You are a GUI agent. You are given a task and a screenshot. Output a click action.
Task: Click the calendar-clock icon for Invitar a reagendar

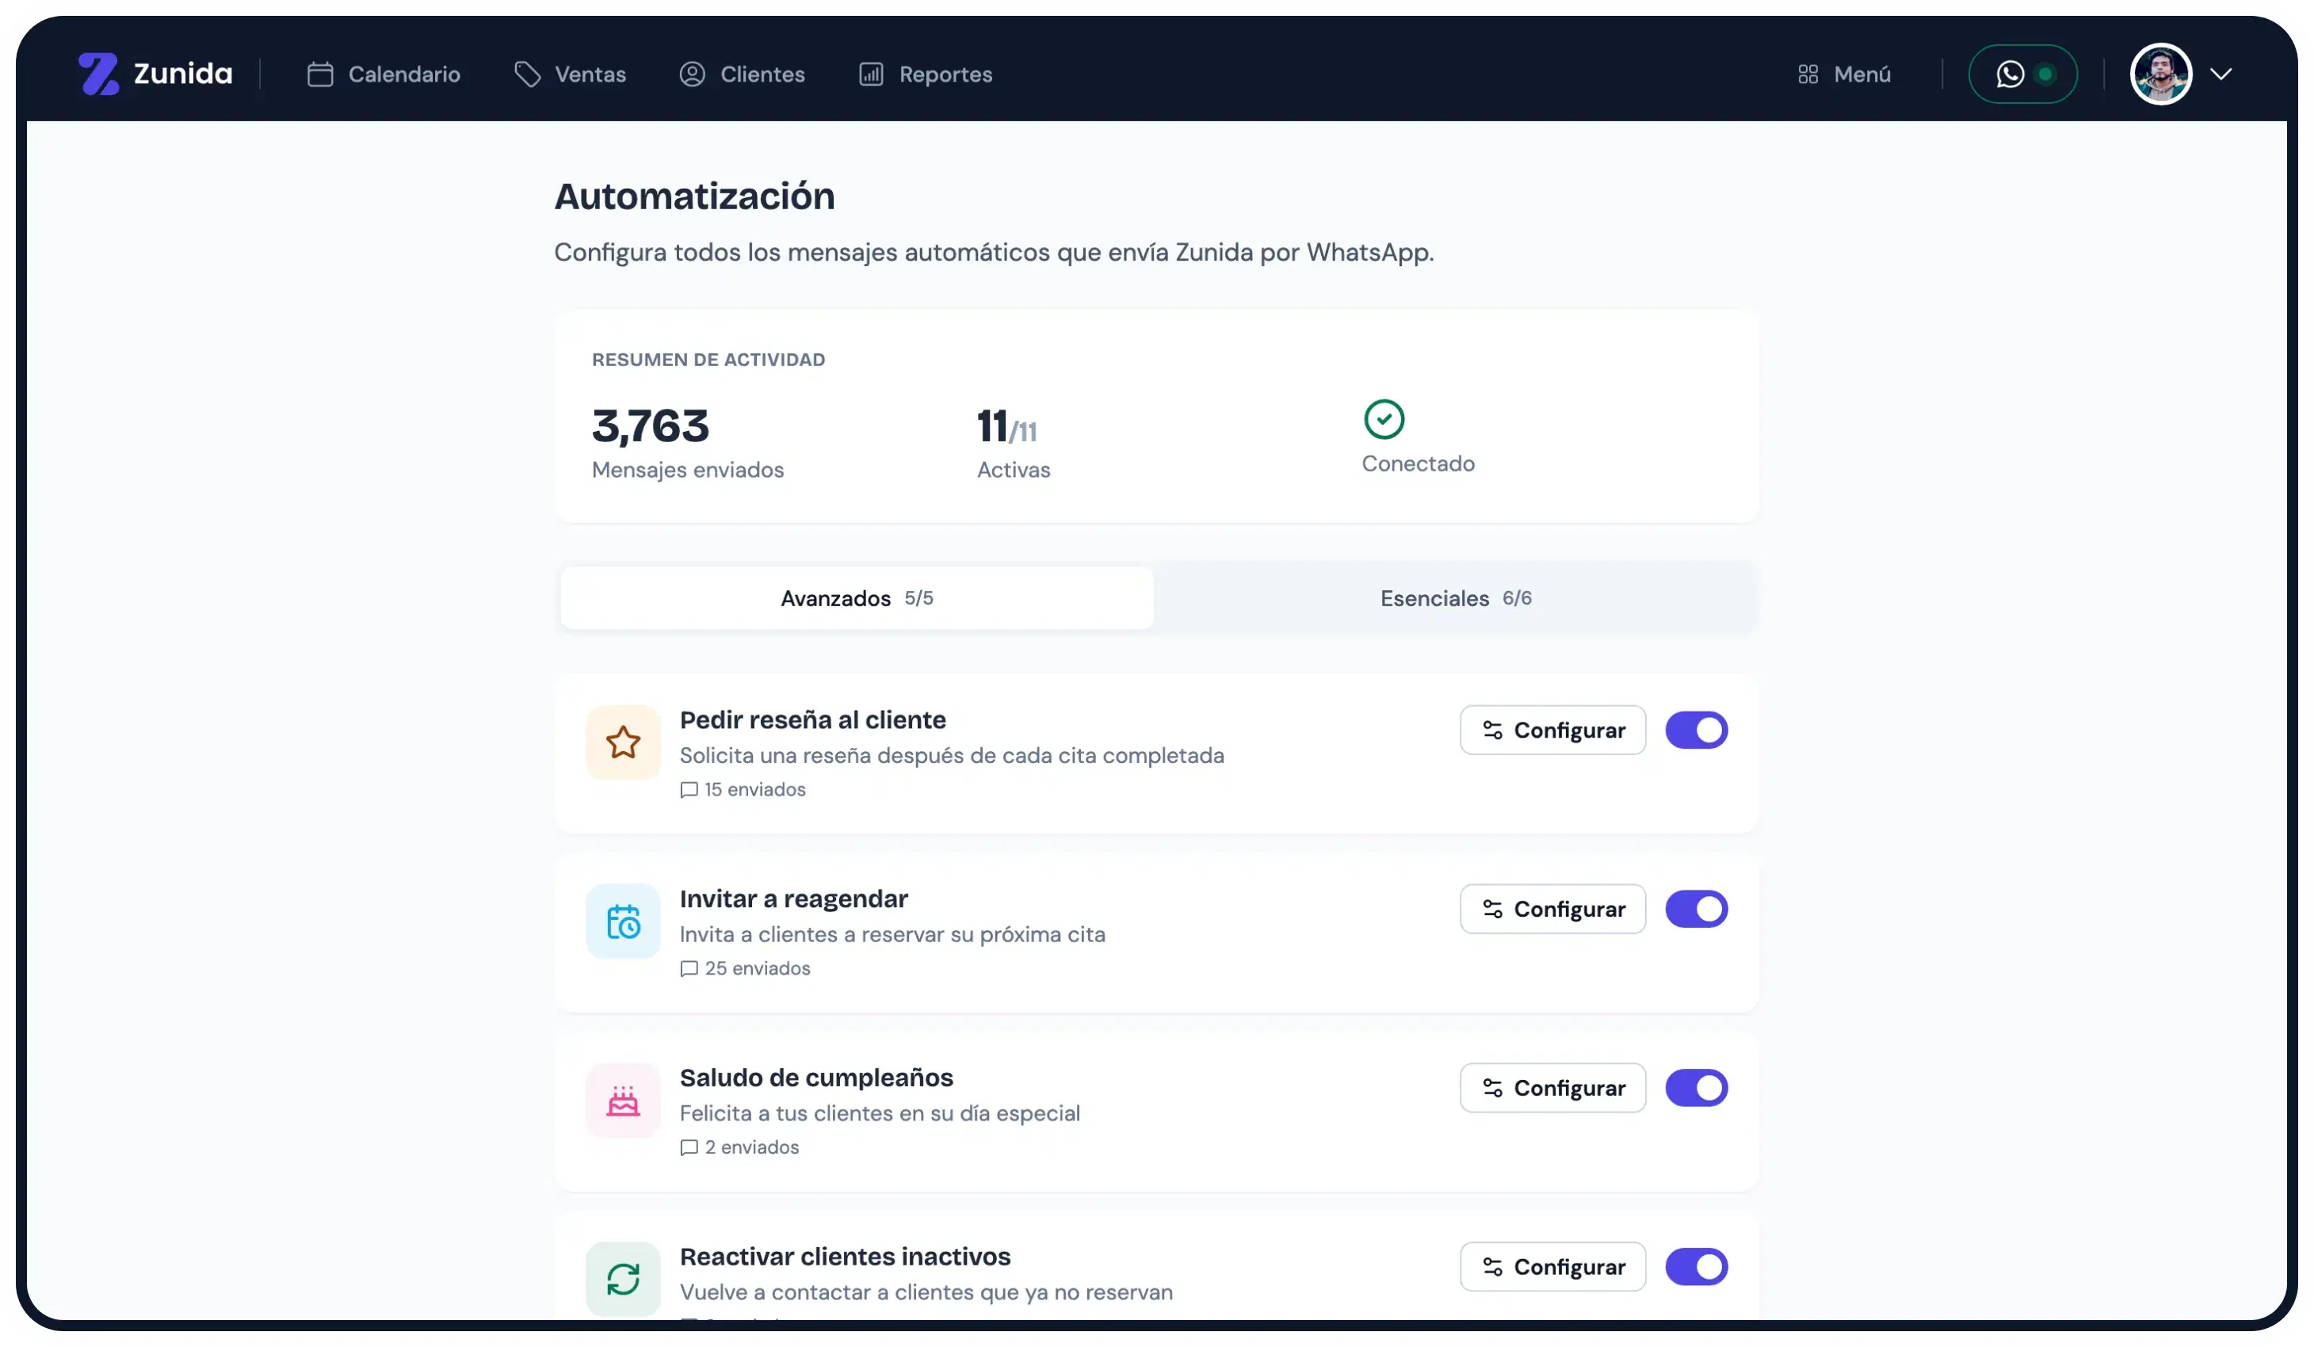[x=623, y=922]
